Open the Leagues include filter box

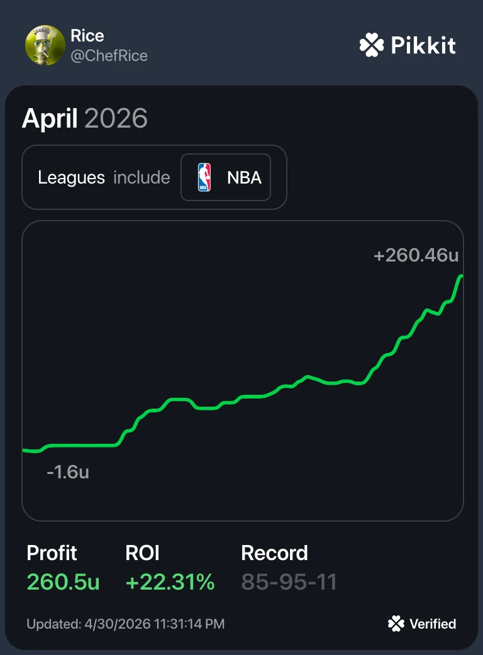coord(154,177)
